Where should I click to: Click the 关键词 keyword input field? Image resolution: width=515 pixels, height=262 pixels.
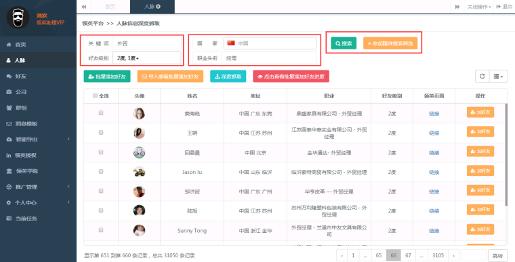[x=147, y=43]
